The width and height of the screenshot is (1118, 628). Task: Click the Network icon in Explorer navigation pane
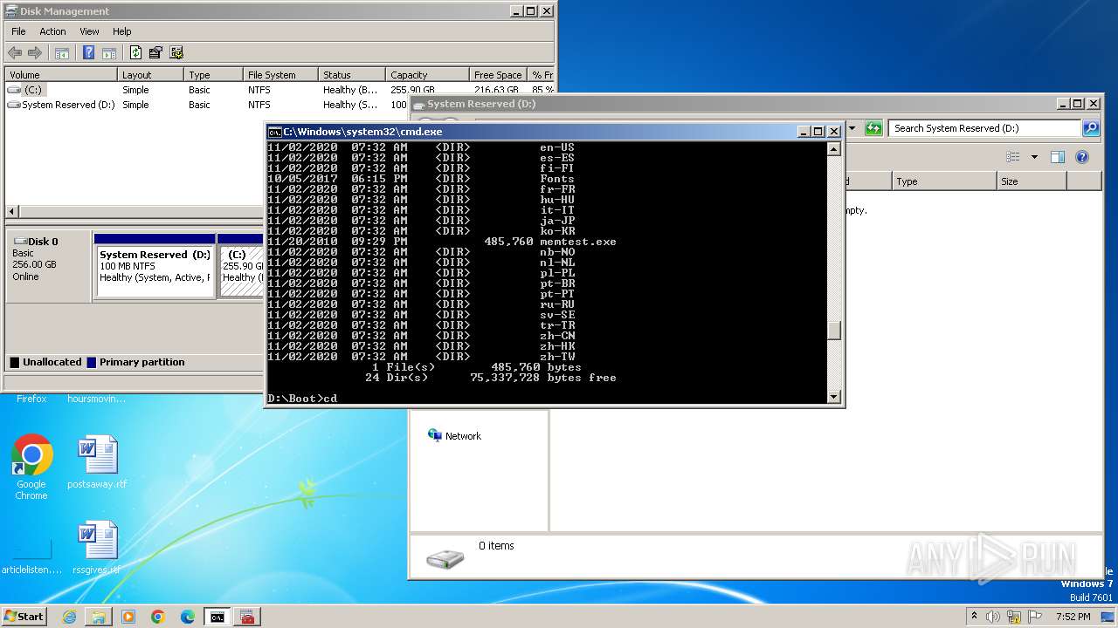(435, 435)
